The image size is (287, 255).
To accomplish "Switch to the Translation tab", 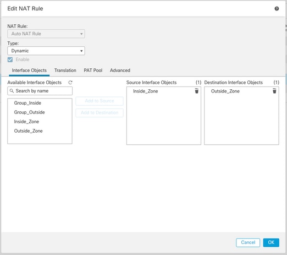I will pos(65,70).
